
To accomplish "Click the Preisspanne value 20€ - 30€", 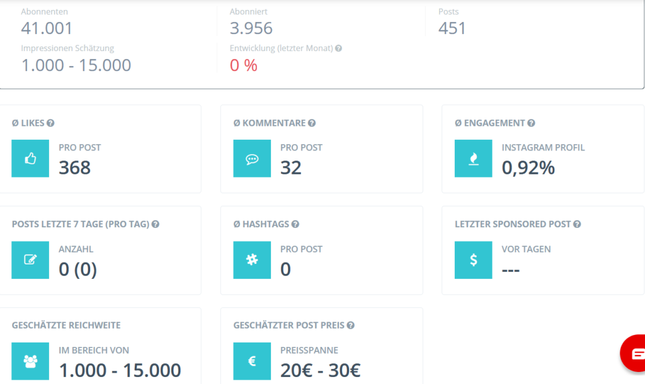I will [321, 370].
